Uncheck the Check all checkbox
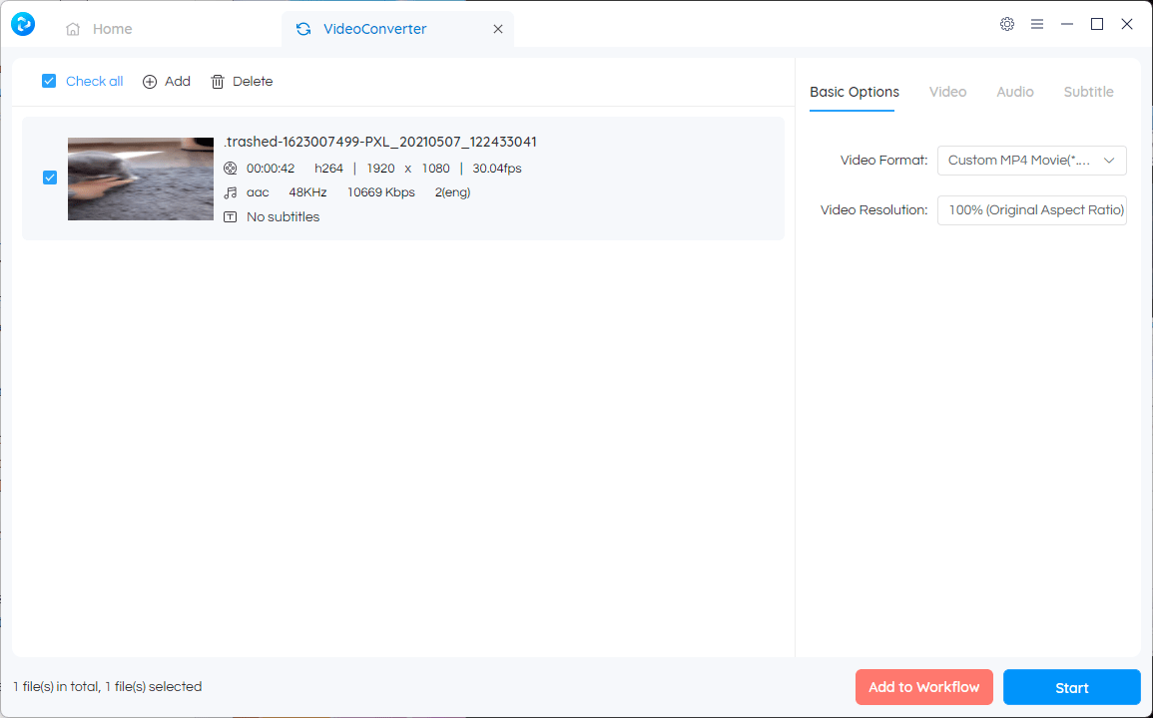This screenshot has height=718, width=1153. click(48, 80)
